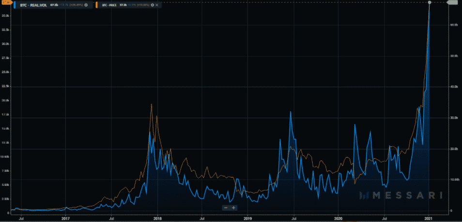Click the 2018 label on time axis
This screenshot has height=222, width=462.
(x=156, y=219)
